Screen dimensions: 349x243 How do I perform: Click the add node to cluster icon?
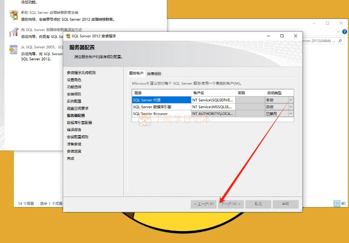(13, 32)
